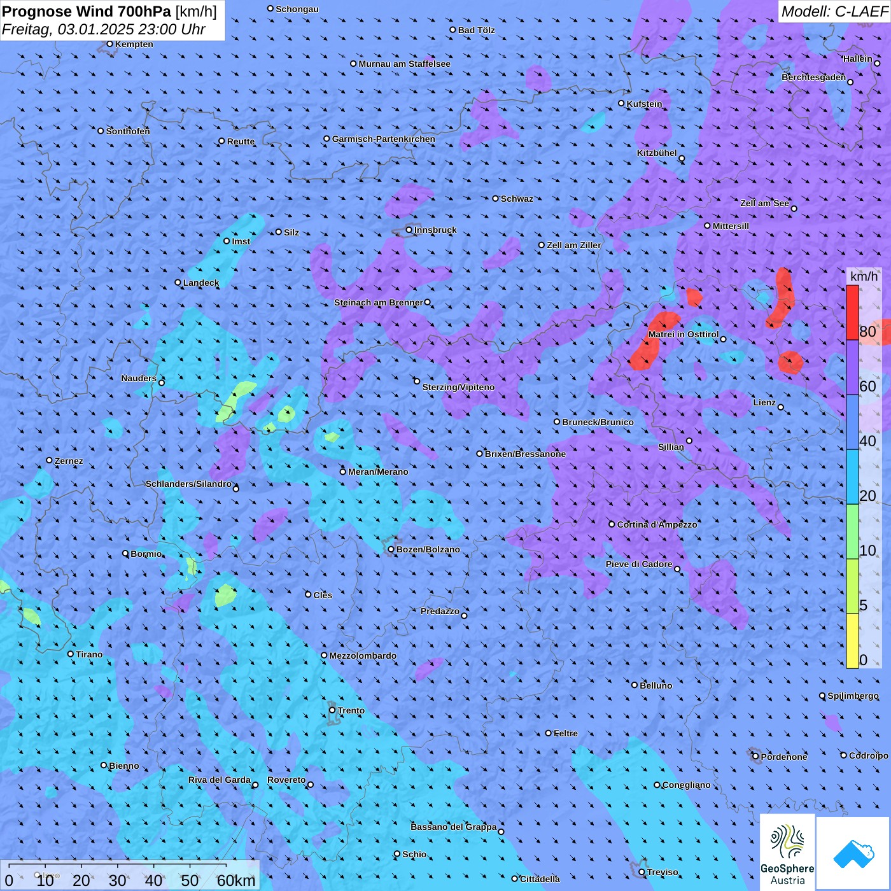Select the red 80 km/h legend color
This screenshot has width=891, height=891.
[x=852, y=312]
